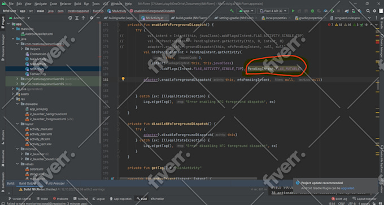Open Gradle right sidebar tool window
The image size is (384, 205).
click(382, 24)
